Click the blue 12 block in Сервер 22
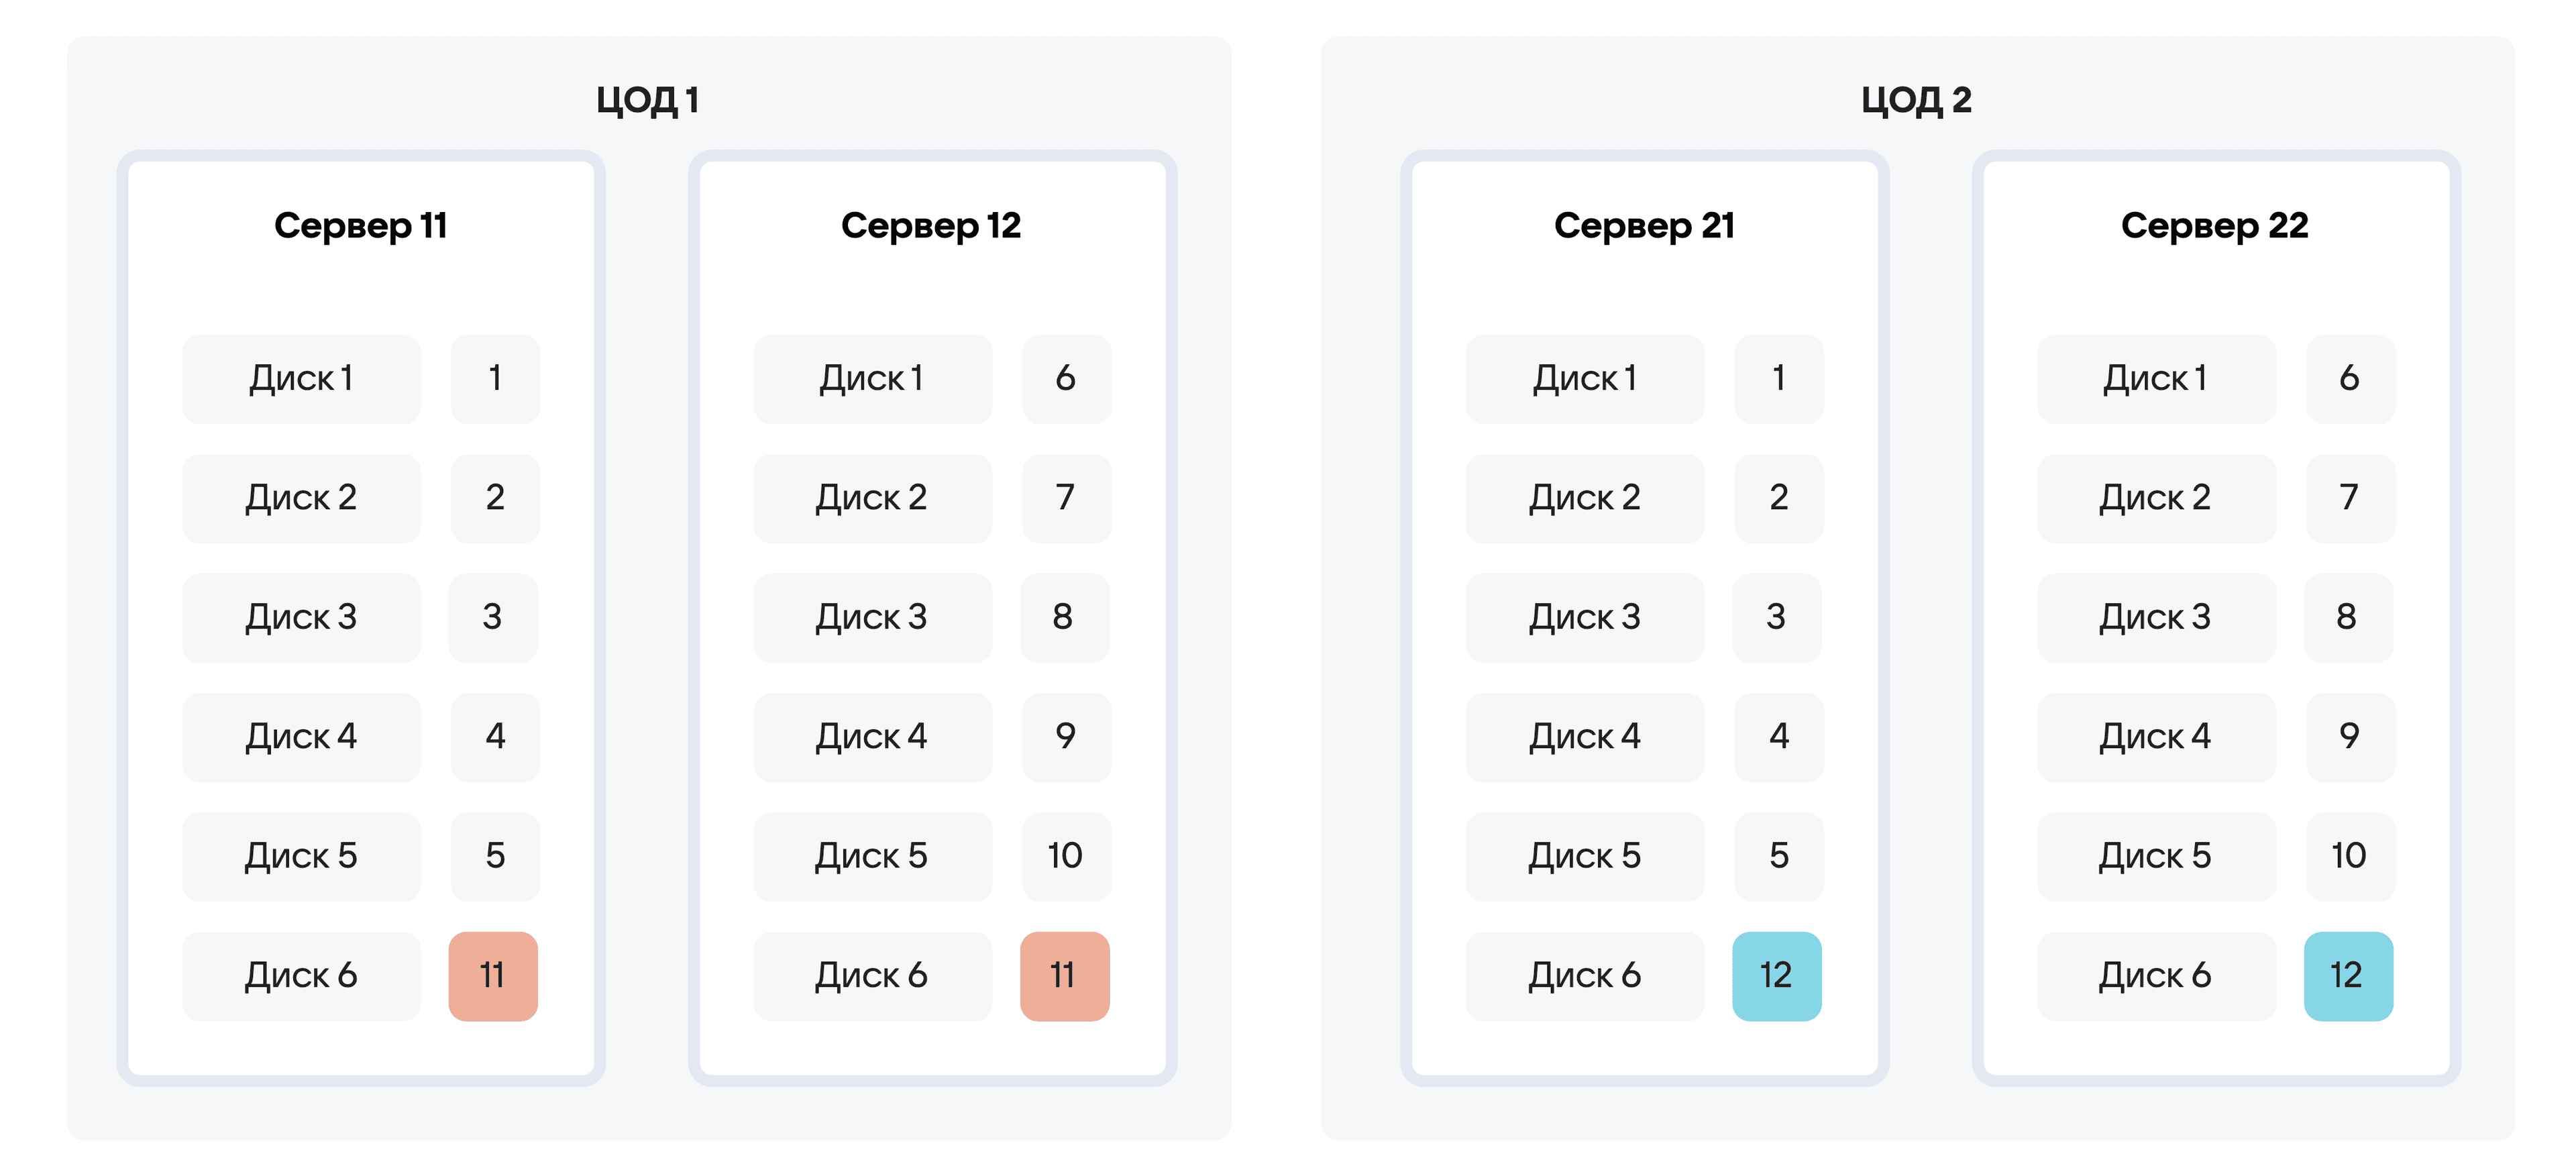This screenshot has width=2576, height=1174. click(2348, 976)
